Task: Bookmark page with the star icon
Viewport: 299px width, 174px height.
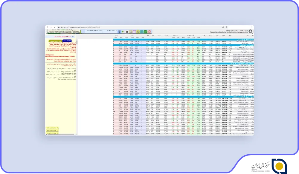Action: [227, 27]
